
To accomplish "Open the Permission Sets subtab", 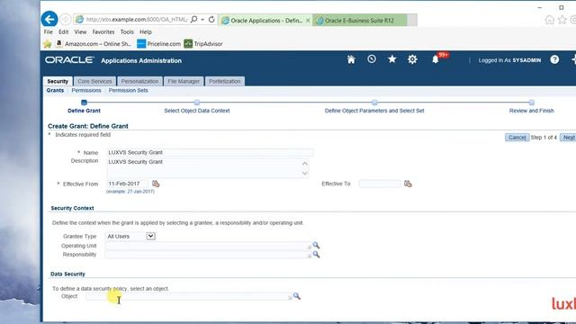I will point(128,90).
